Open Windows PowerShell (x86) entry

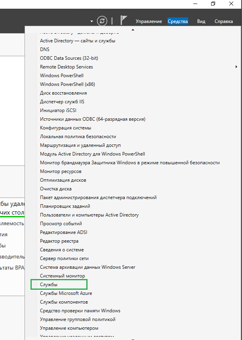67,84
